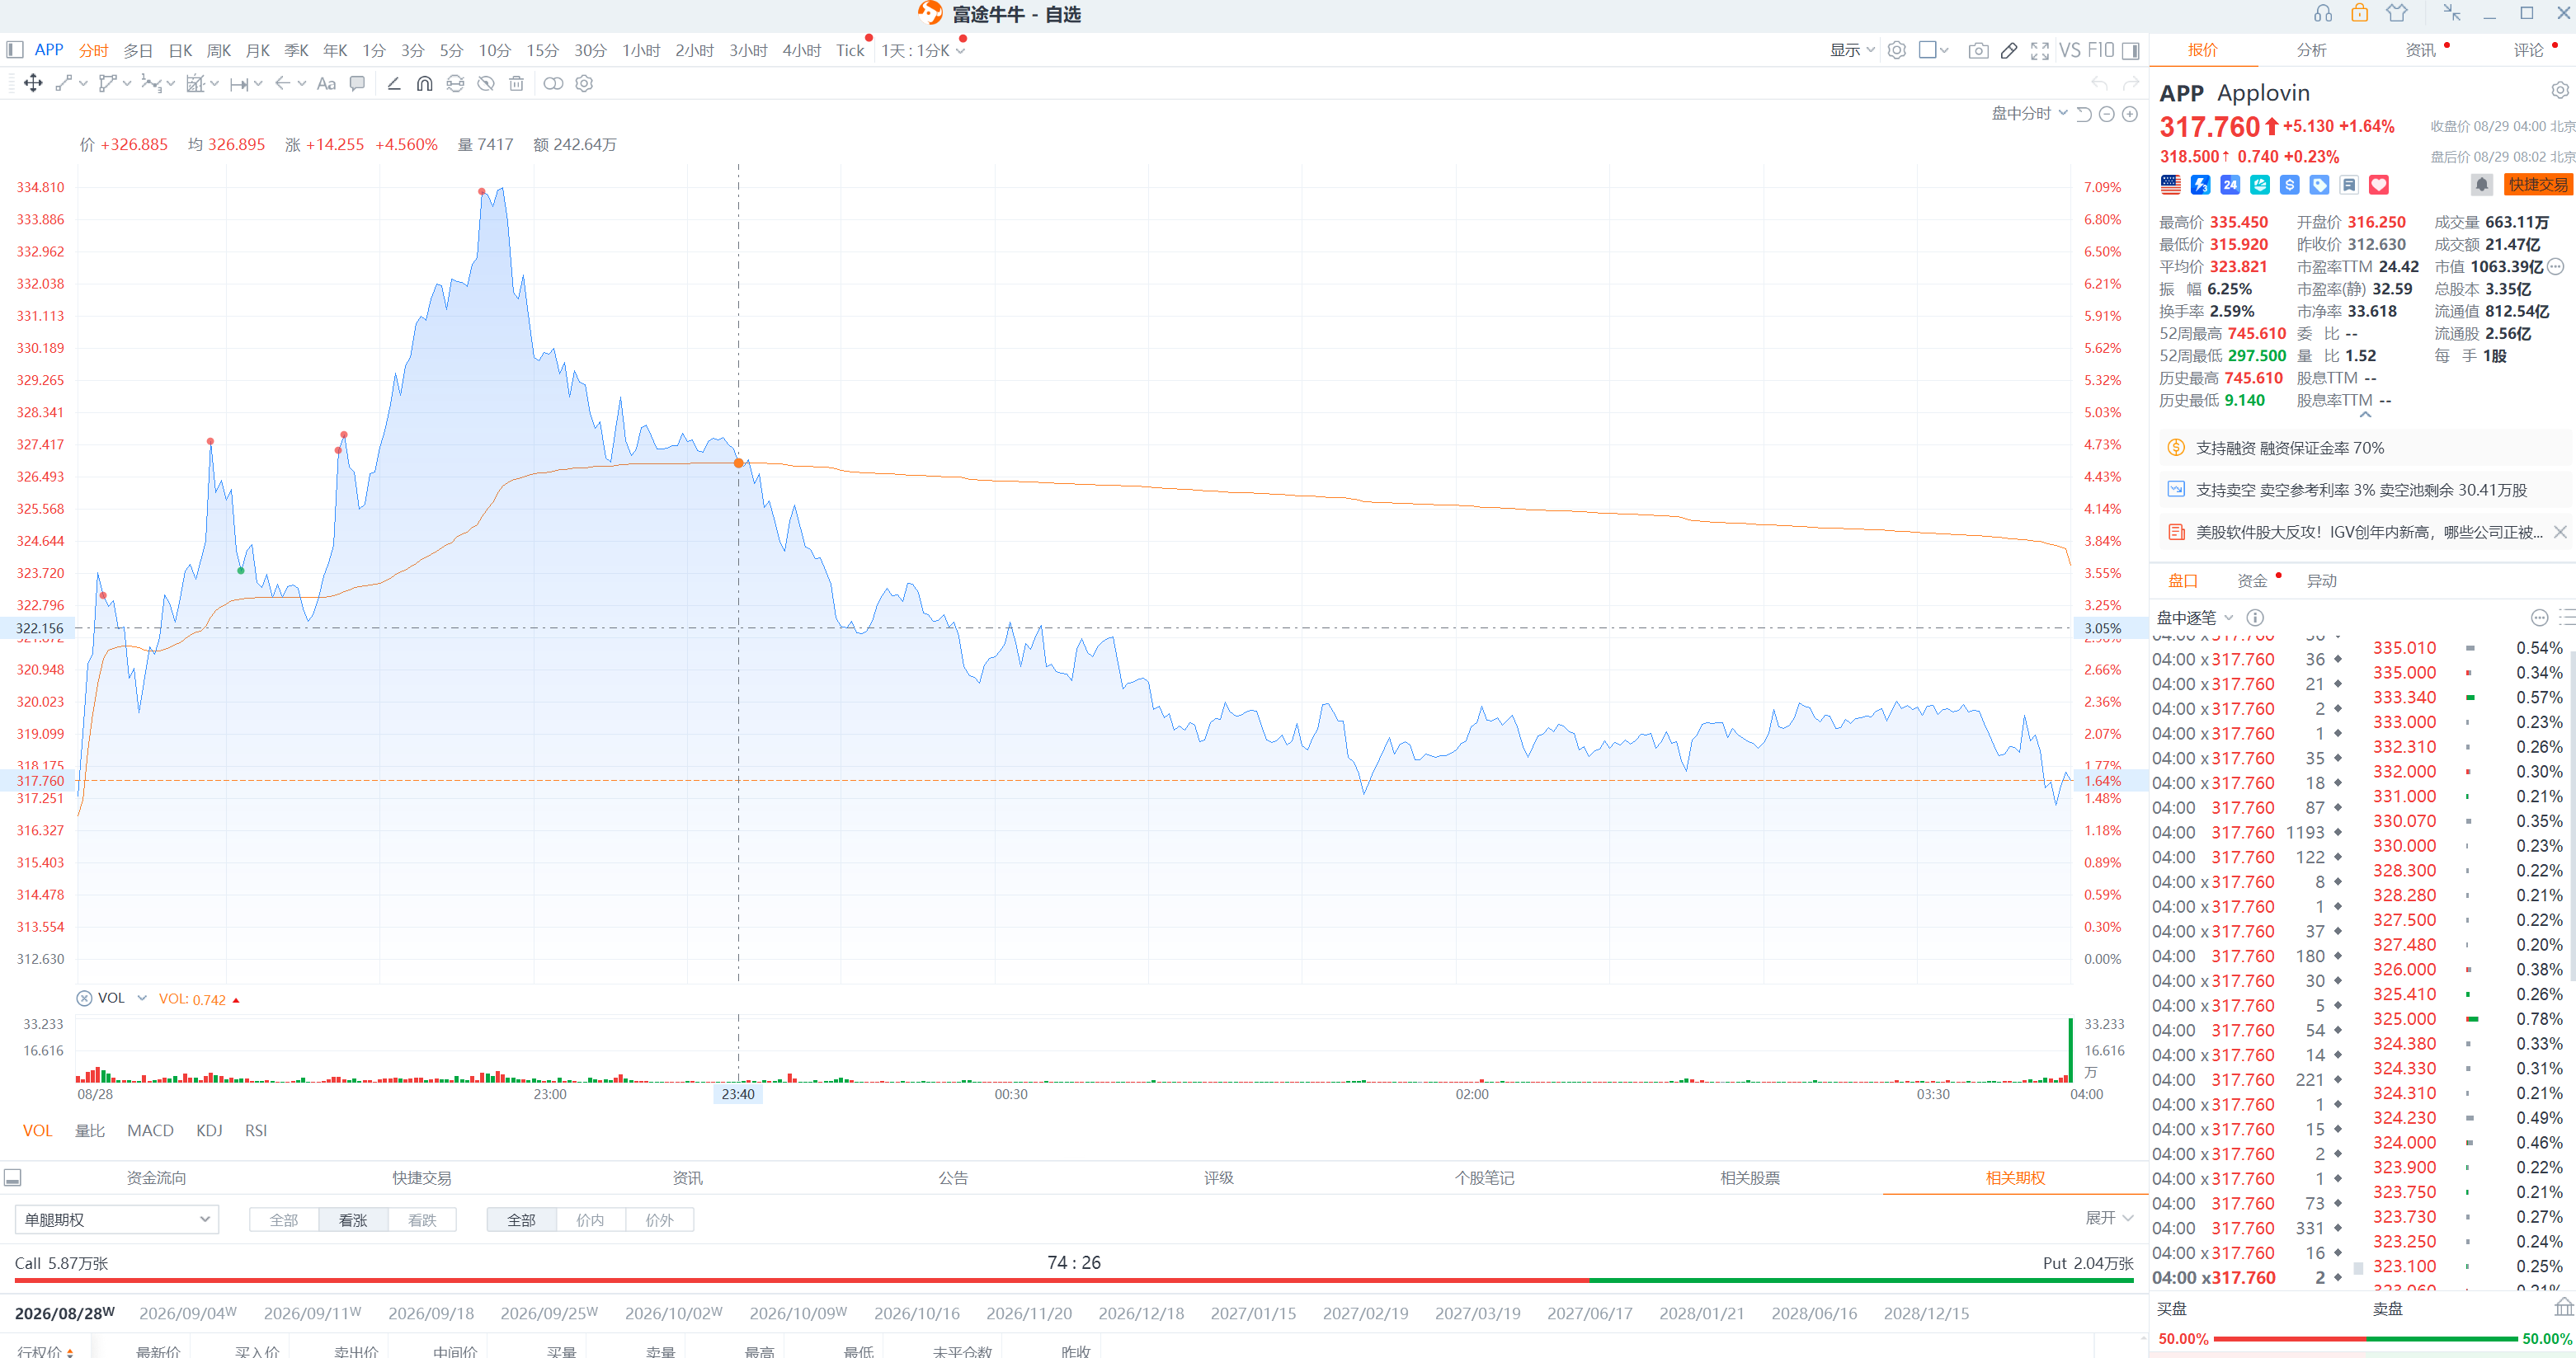This screenshot has width=2576, height=1358.
Task: Remove the VOL indicator panel
Action: 84,999
